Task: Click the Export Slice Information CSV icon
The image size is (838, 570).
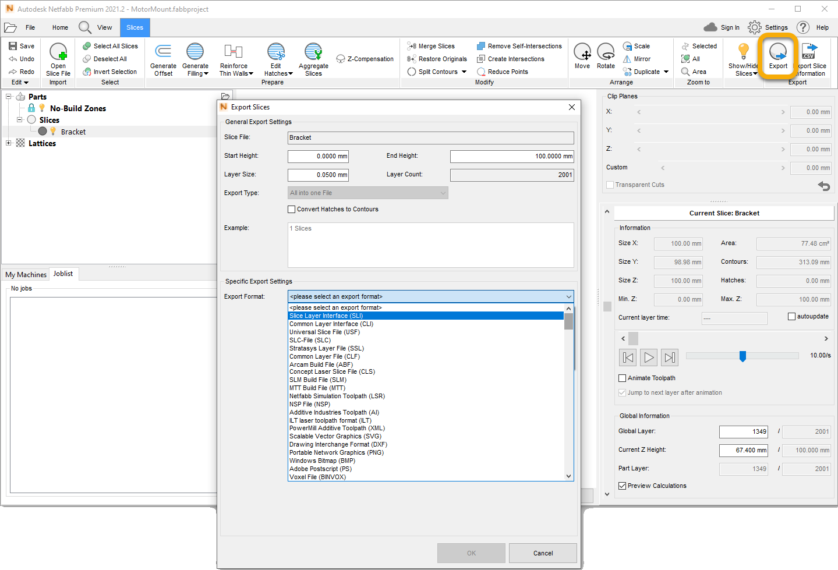Action: coord(809,51)
